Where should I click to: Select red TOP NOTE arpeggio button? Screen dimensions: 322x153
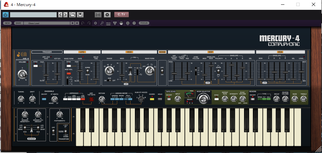click(x=83, y=99)
